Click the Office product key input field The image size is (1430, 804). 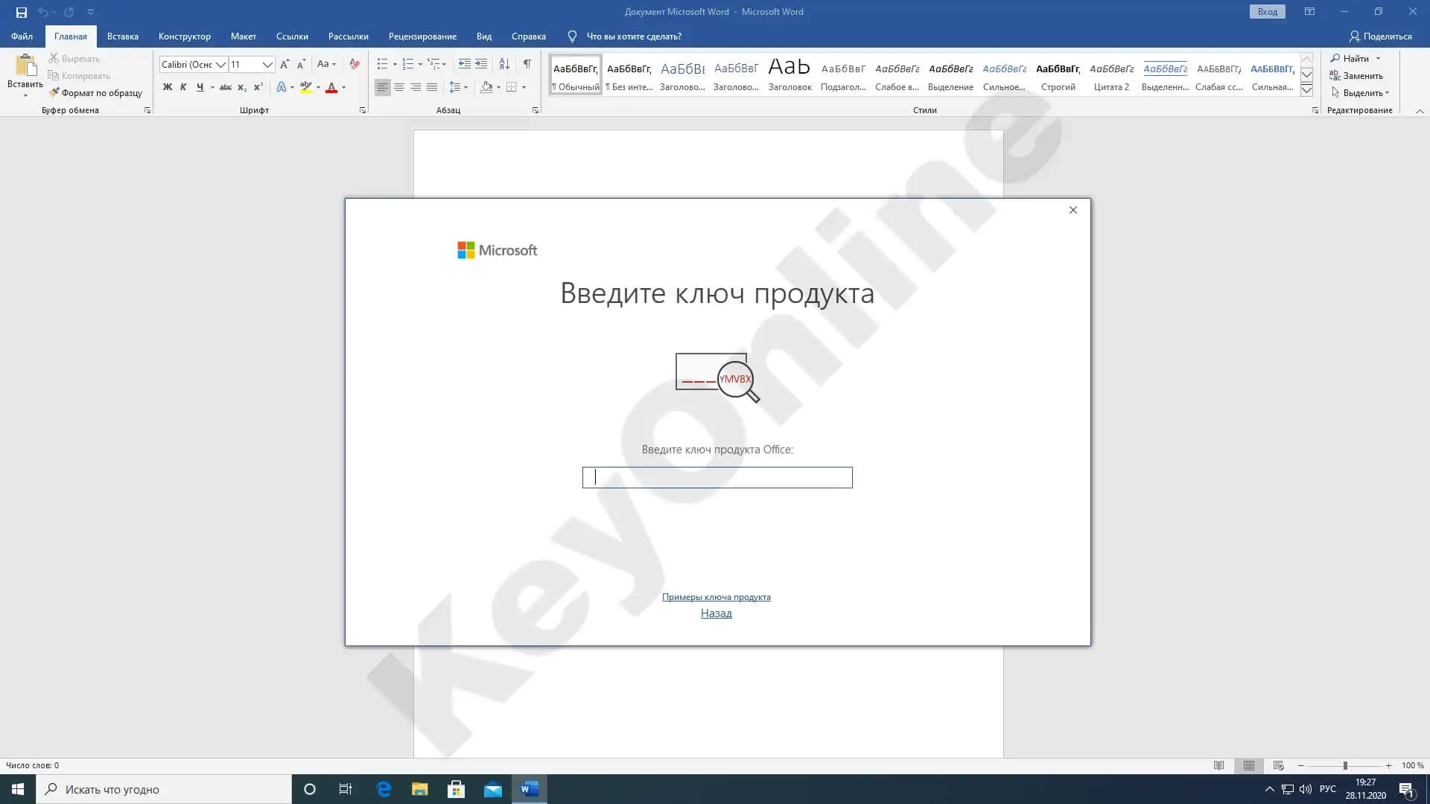tap(717, 477)
